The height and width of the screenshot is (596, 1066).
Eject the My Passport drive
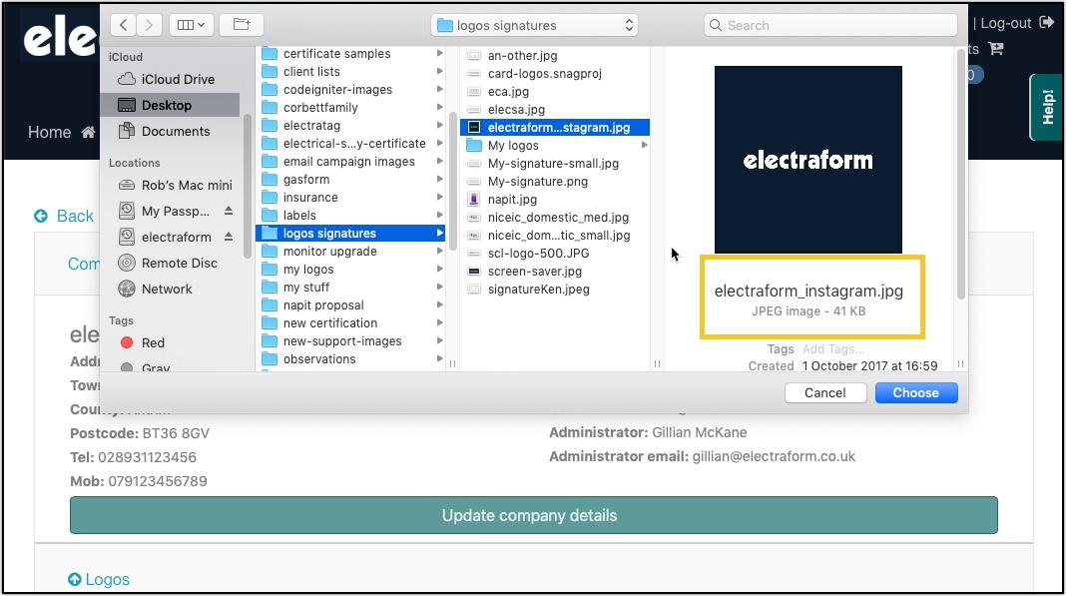[229, 211]
